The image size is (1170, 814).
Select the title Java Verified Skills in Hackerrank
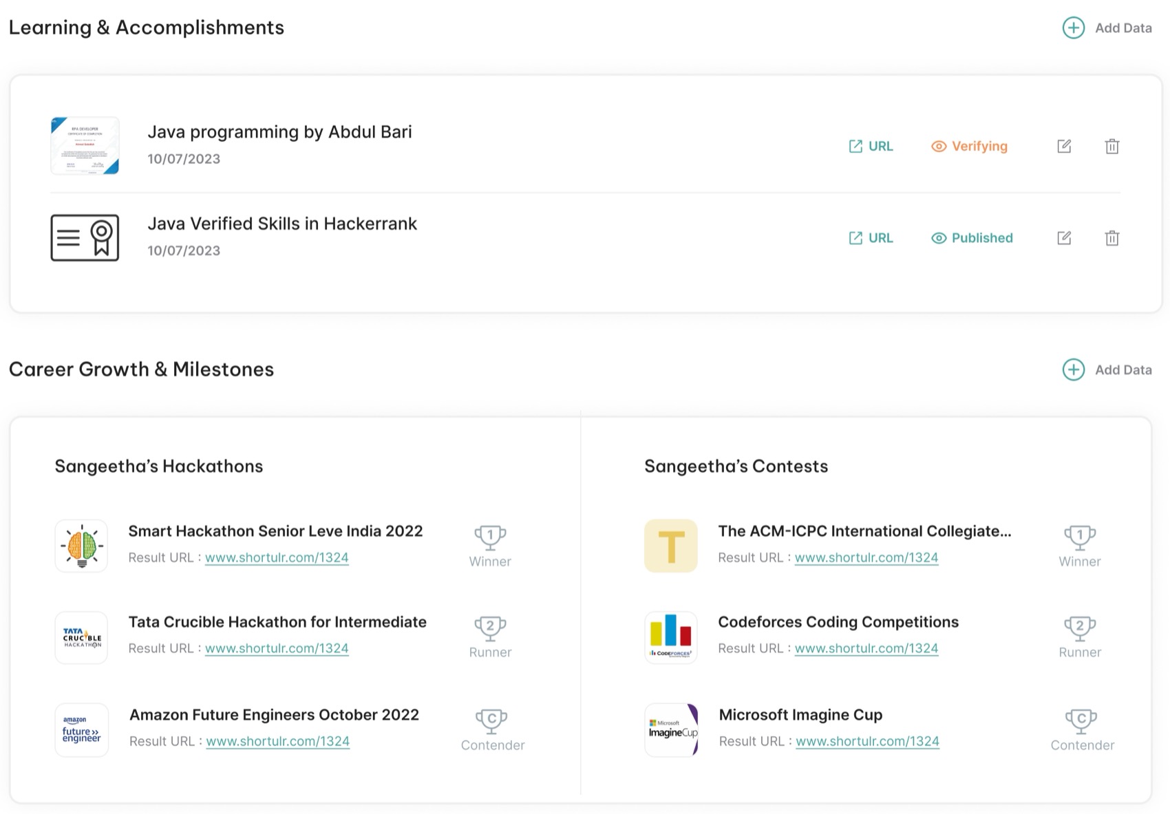pos(282,224)
